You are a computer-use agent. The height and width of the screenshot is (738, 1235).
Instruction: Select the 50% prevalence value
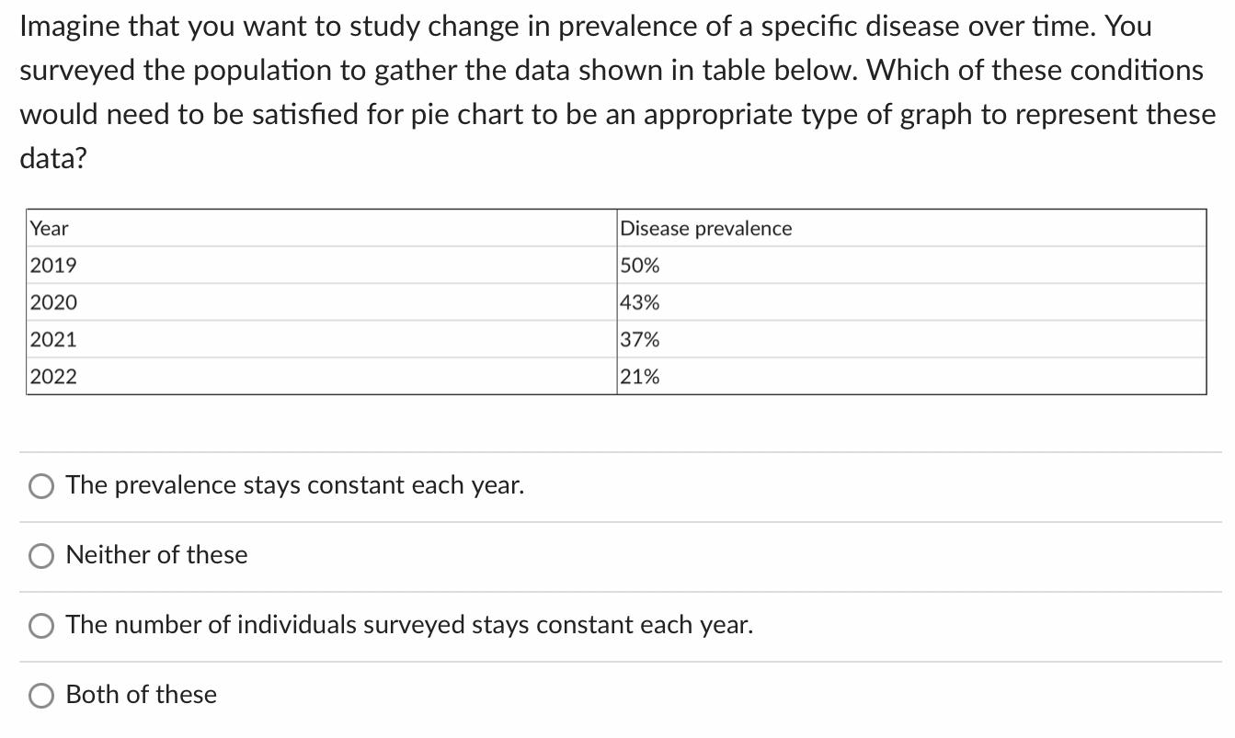tap(639, 266)
